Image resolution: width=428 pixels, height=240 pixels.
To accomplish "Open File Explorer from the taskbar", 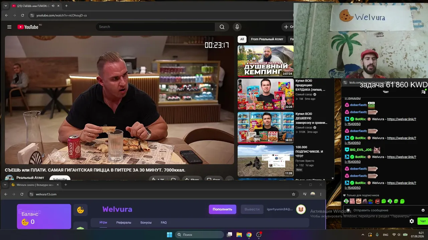I will coord(239,235).
